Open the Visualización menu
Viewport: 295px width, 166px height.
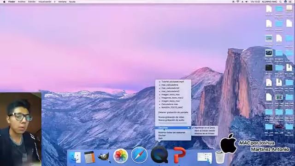tap(45, 2)
